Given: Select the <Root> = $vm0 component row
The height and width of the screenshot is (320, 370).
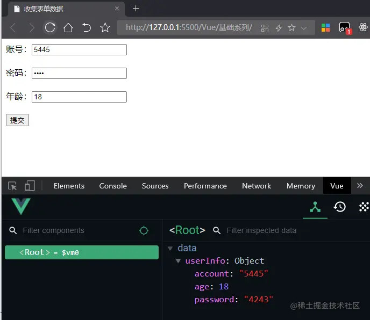Looking at the screenshot, I should (82, 252).
